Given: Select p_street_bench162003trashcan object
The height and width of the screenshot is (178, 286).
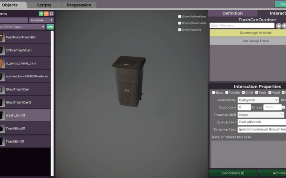Looking at the screenshot, I should (25, 76).
